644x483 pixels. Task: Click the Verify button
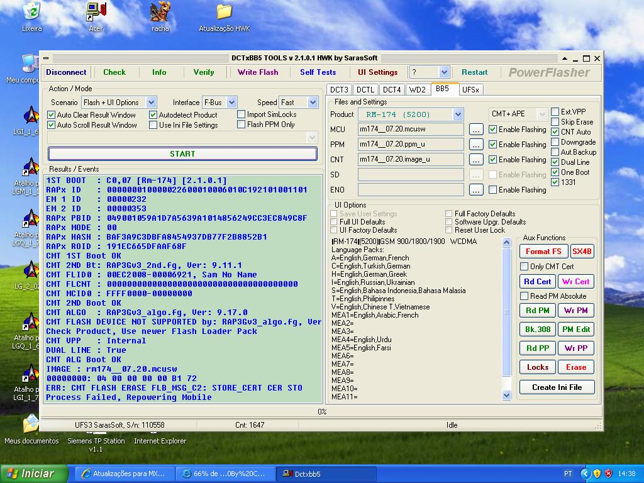[204, 72]
